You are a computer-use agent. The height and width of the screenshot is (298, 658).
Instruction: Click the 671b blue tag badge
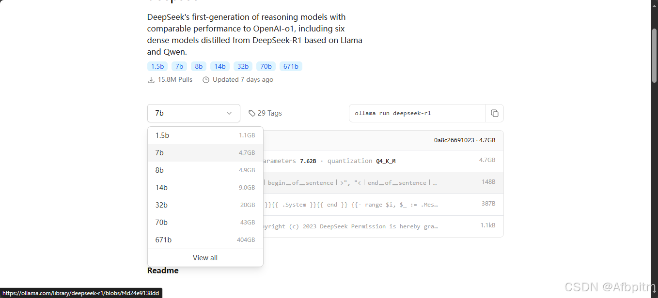click(291, 66)
